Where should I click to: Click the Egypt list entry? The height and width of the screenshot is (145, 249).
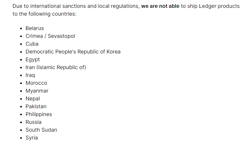coord(33,60)
